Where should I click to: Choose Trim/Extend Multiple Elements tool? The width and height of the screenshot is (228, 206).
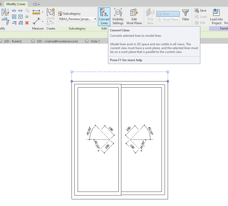[21, 23]
